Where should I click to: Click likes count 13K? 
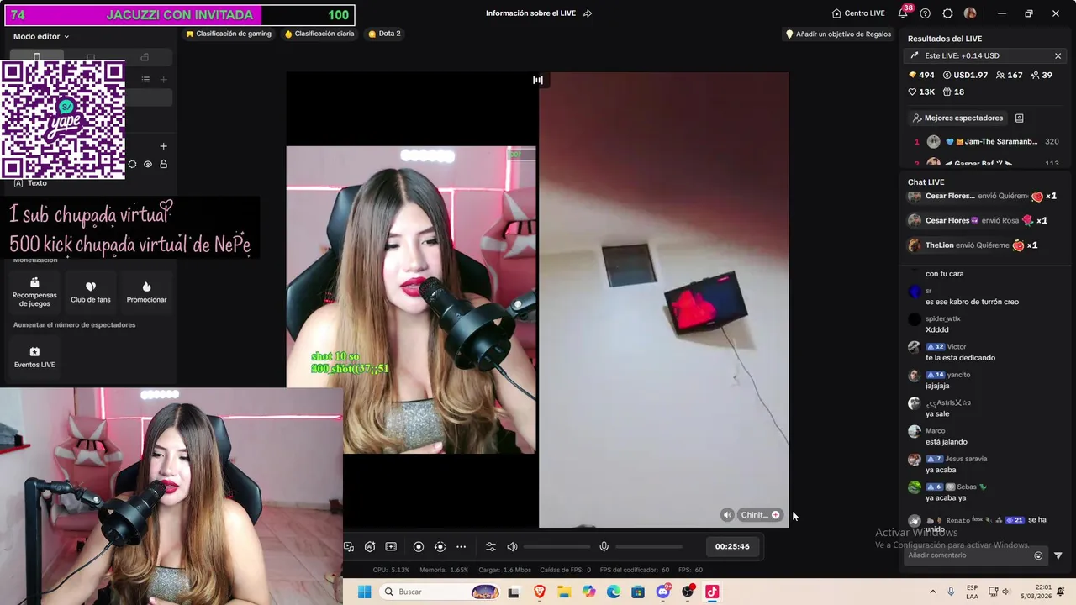(921, 92)
